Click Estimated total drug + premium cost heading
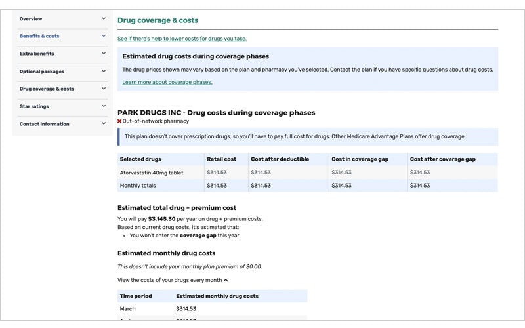Image resolution: width=525 pixels, height=328 pixels. [x=177, y=207]
